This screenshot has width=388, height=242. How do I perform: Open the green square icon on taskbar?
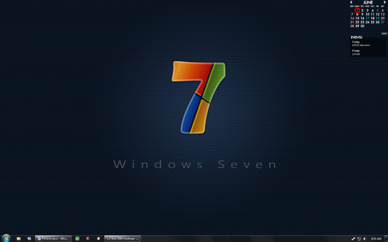click(77, 238)
